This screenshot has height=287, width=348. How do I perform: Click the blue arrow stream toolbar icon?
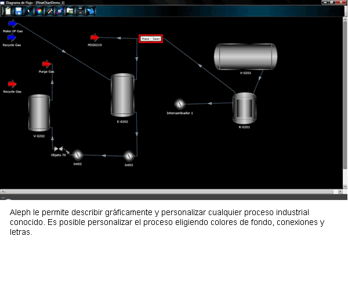click(x=90, y=10)
